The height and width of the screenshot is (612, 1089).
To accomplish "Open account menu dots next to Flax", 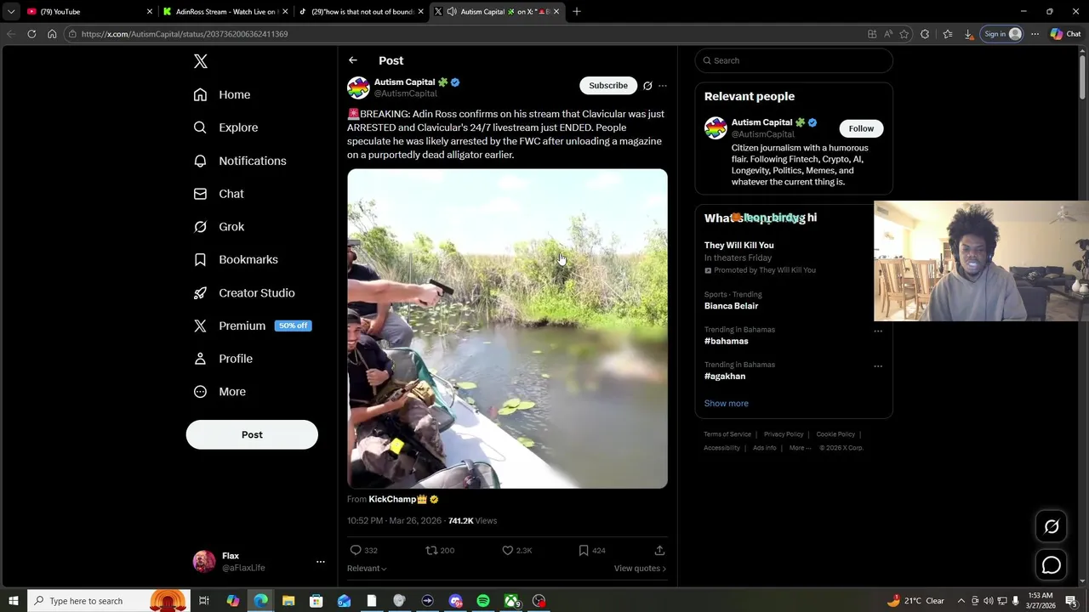I will pyautogui.click(x=321, y=562).
